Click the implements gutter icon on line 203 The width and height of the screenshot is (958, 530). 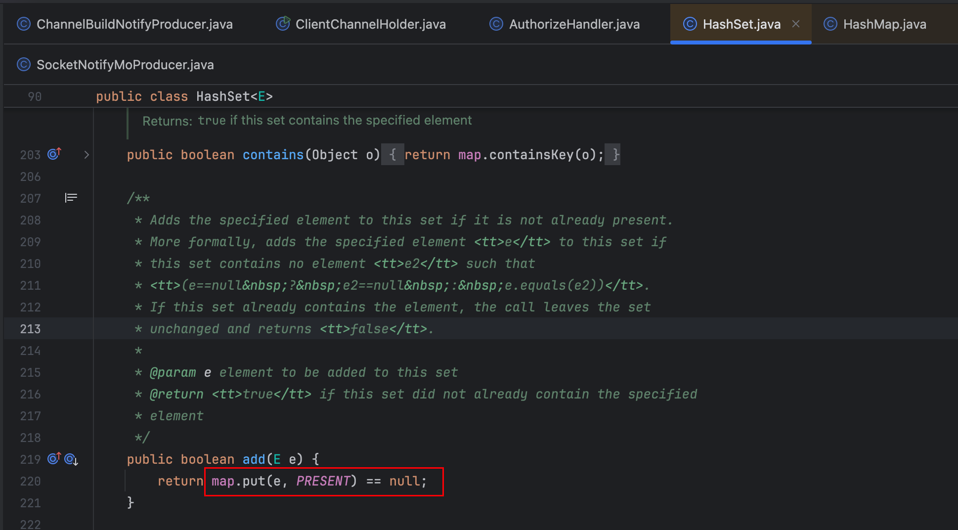click(54, 154)
